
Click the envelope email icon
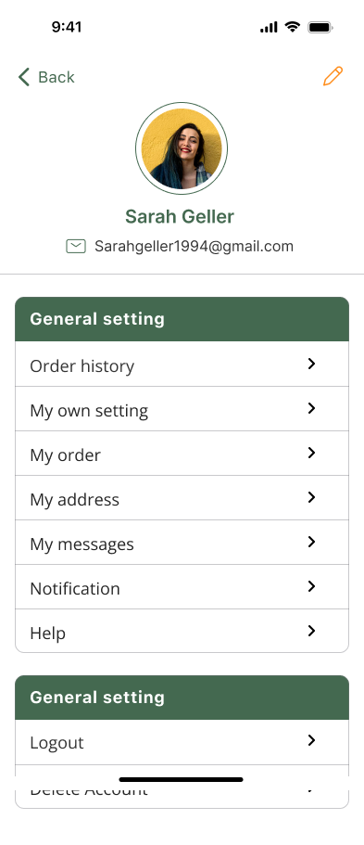(x=76, y=247)
